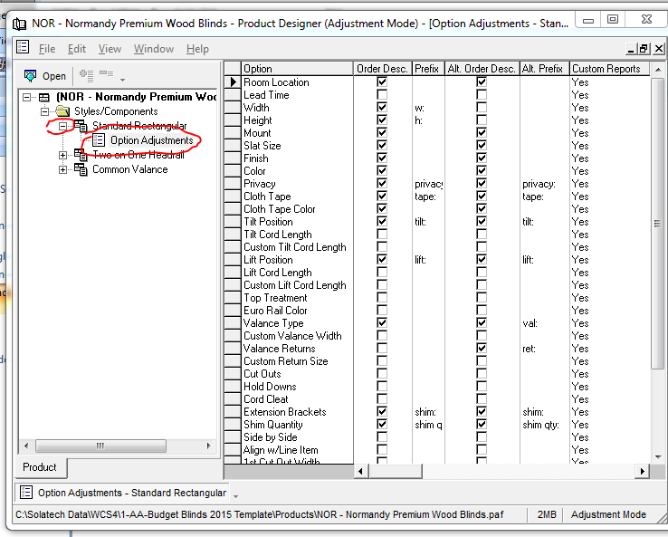The image size is (668, 537).
Task: Click the tree panel horizontal scrollbar thumb
Action: pos(100,446)
